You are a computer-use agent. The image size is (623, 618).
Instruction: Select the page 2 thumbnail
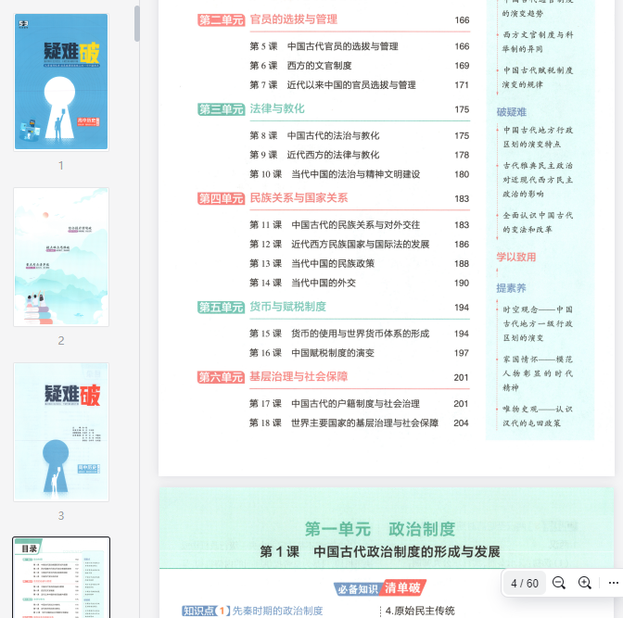(61, 257)
